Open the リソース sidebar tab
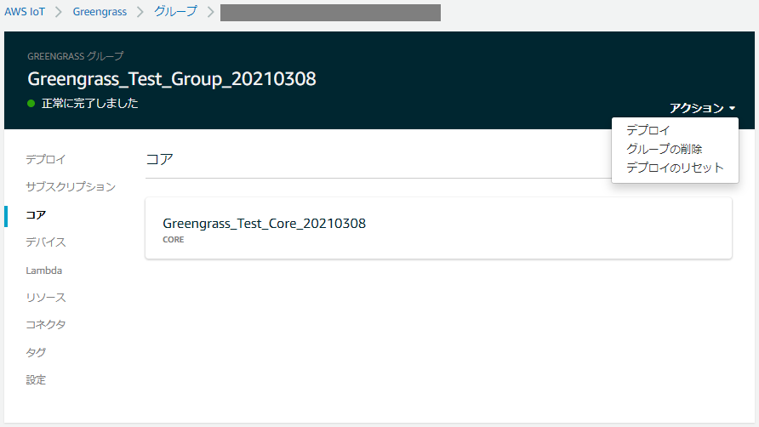This screenshot has width=759, height=427. tap(46, 297)
